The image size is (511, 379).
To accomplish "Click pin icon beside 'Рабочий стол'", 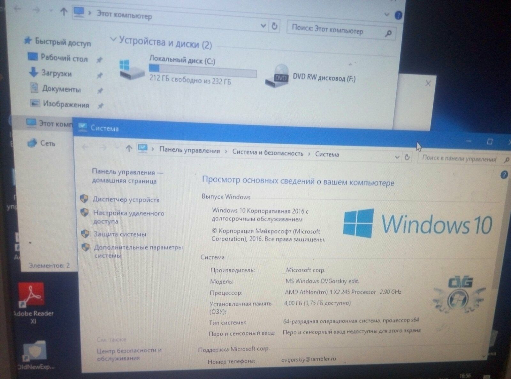I will click(x=99, y=60).
